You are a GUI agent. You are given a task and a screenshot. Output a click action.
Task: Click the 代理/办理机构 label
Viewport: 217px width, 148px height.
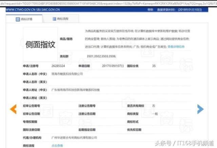[x=32, y=137]
